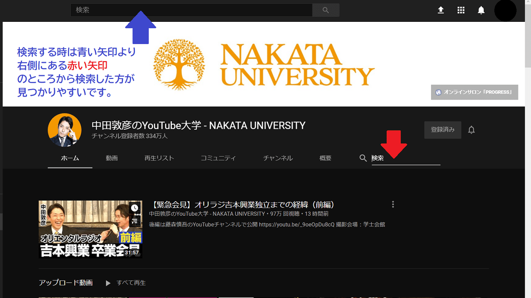The image size is (531, 298).
Task: Toggle the channel notification bell beside 登録済み
Action: coord(471,130)
